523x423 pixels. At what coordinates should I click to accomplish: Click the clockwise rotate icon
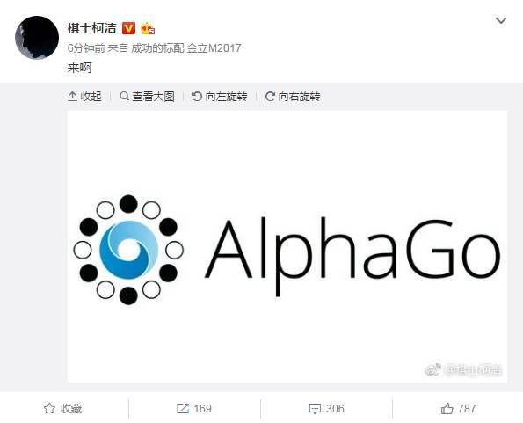pyautogui.click(x=270, y=97)
